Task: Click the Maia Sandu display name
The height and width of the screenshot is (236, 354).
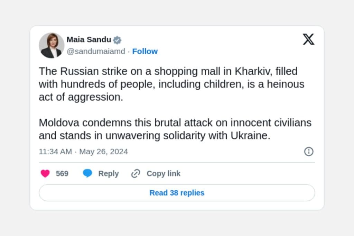Action: click(89, 40)
